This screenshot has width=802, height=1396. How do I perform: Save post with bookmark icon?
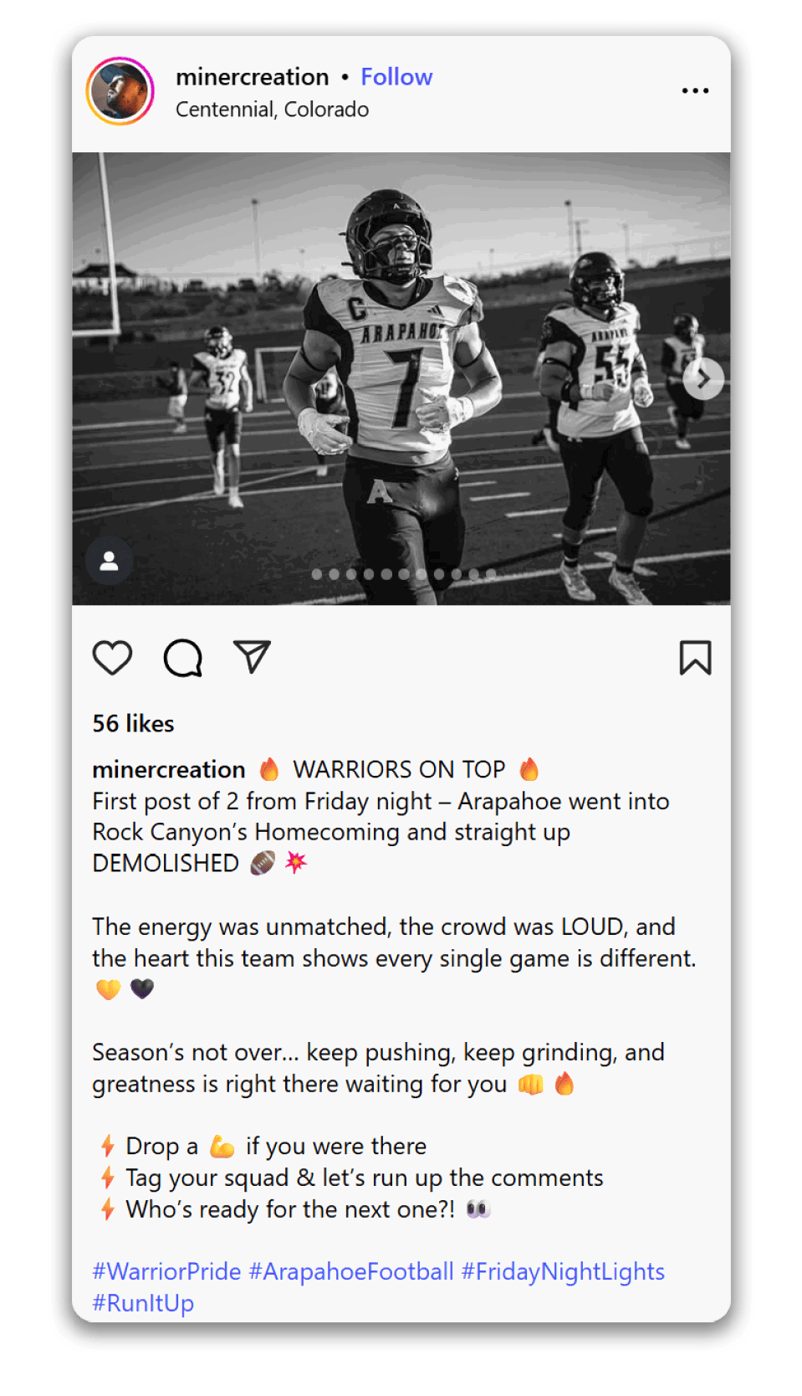695,658
